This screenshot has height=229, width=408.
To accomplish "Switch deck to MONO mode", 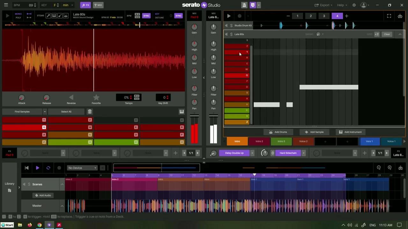I will pos(18,14).
